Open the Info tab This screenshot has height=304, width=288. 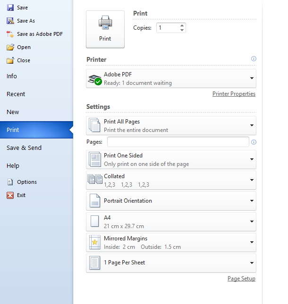pyautogui.click(x=36, y=76)
